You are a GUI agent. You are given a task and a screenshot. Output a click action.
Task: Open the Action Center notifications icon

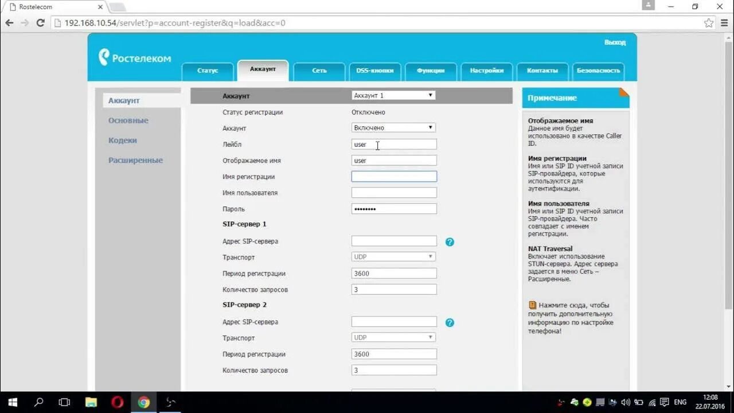point(665,403)
